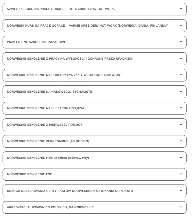Open szkolenie na elektronarzędzia panel

coord(45,108)
